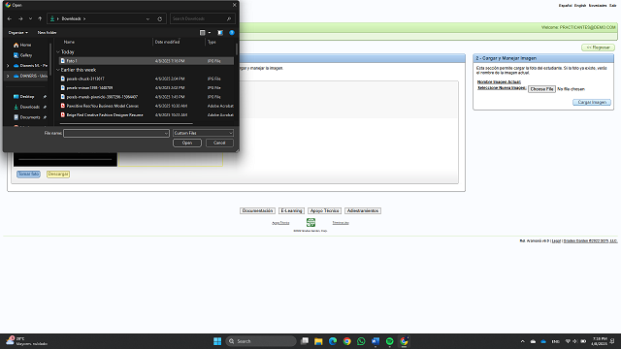Open Downloads in navigation pane
Viewport: 621px width, 349px height.
pos(29,107)
